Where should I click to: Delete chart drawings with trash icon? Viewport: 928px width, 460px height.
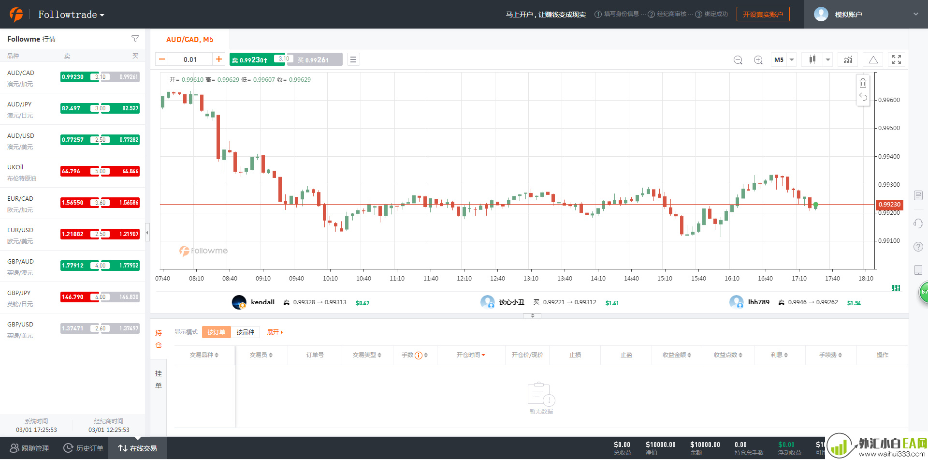pyautogui.click(x=863, y=83)
